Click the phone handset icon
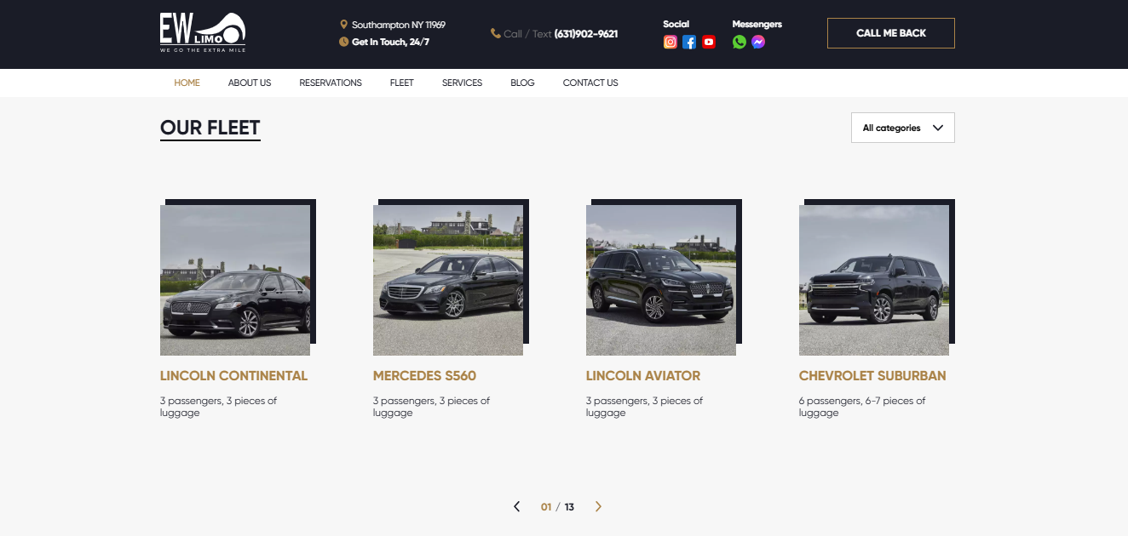The width and height of the screenshot is (1128, 536). tap(496, 33)
